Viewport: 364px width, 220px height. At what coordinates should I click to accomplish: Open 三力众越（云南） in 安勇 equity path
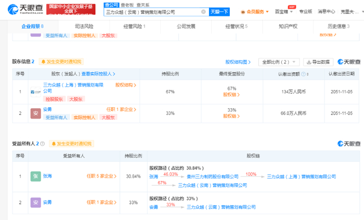(x=221, y=207)
